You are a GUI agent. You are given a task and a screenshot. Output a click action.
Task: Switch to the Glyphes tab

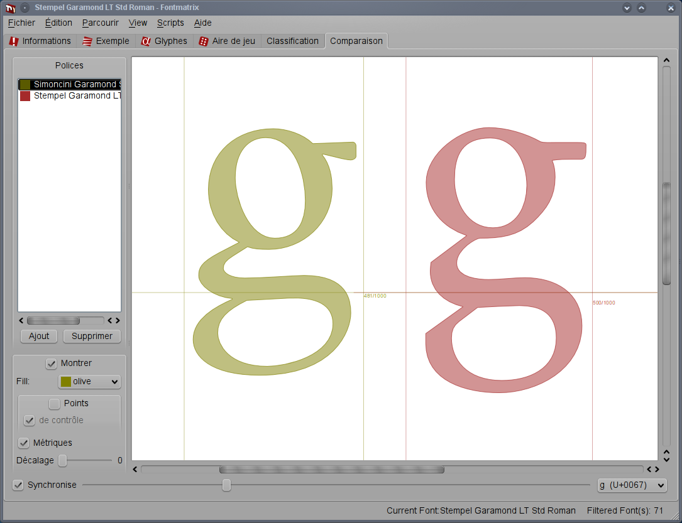[x=165, y=41]
